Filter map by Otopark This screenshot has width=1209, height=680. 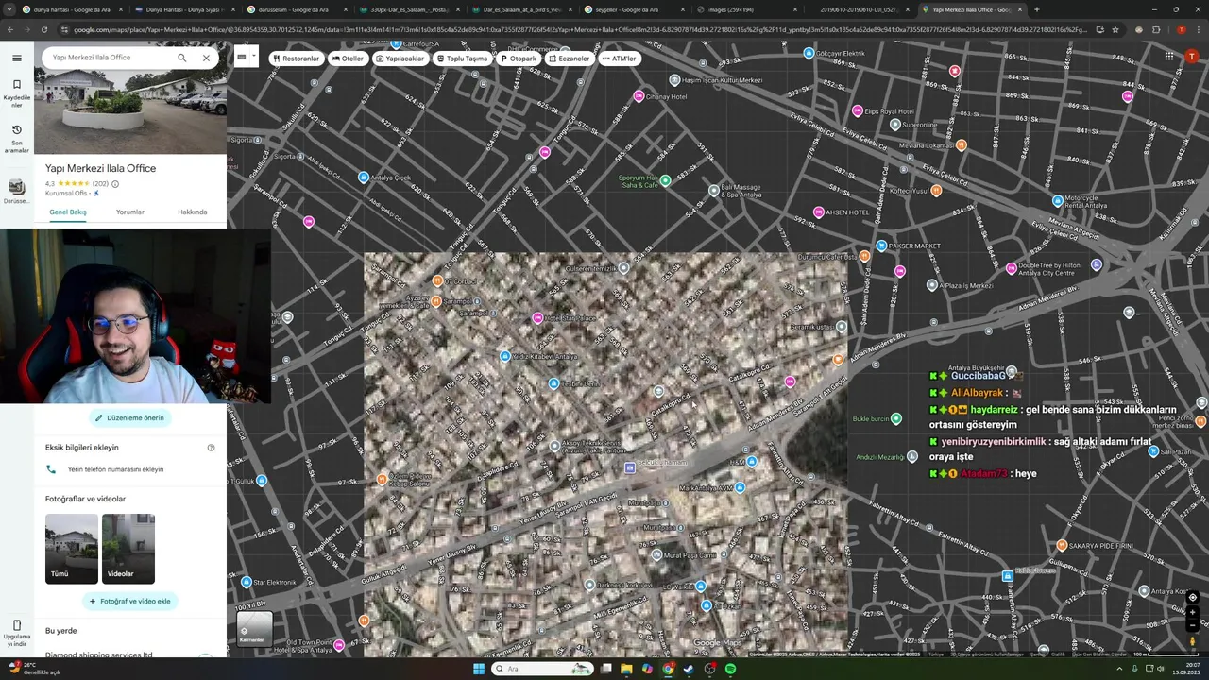(x=519, y=59)
